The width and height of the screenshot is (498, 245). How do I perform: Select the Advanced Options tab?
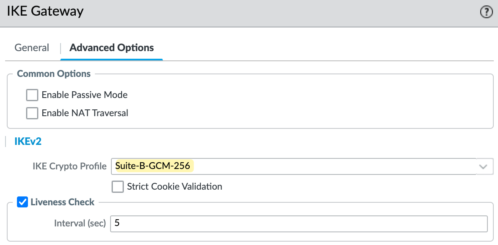tap(111, 48)
